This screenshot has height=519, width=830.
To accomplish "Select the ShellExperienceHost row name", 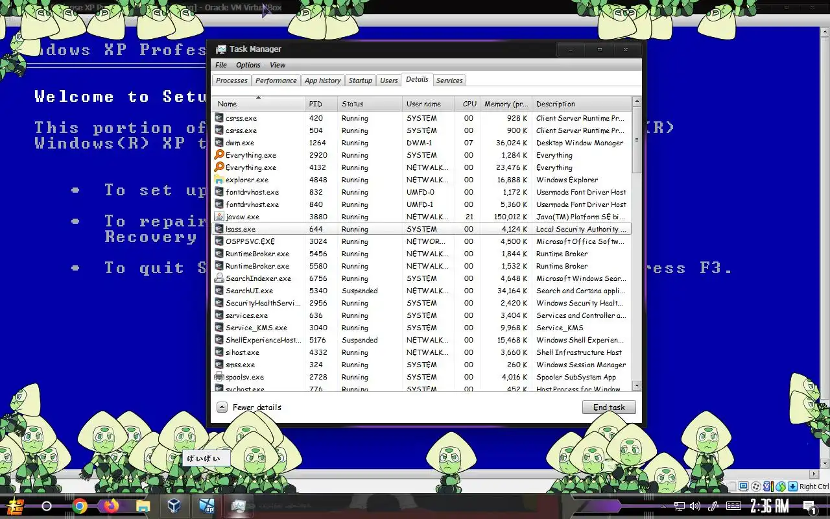I will 263,340.
